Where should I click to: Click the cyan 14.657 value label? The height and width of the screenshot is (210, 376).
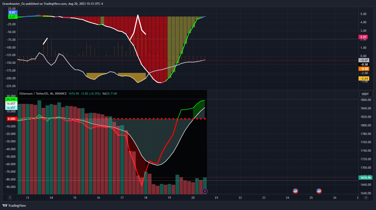click(x=11, y=108)
